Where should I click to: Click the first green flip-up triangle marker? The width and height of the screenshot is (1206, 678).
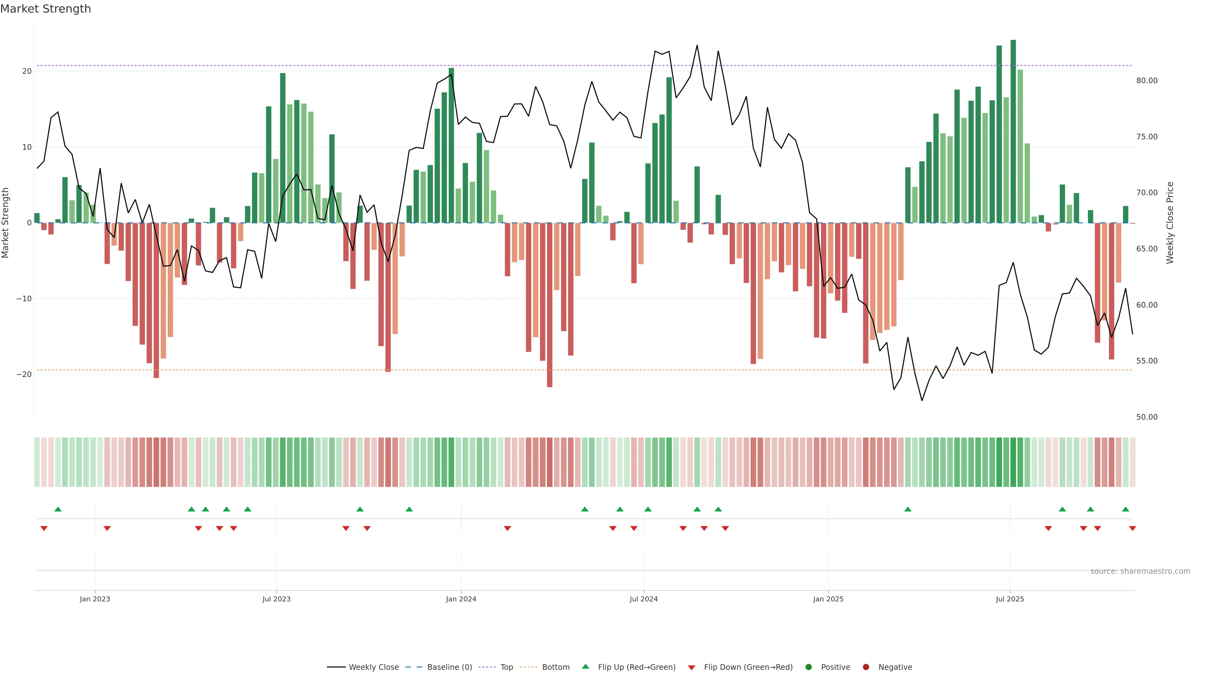point(58,509)
